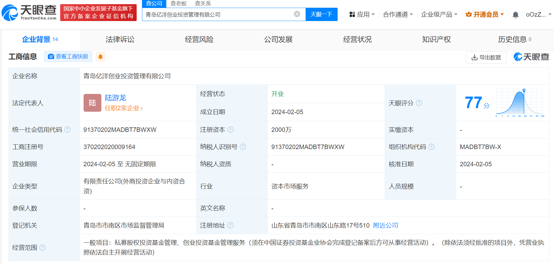Click the 导出数据 export button
The image size is (554, 264).
(x=486, y=57)
